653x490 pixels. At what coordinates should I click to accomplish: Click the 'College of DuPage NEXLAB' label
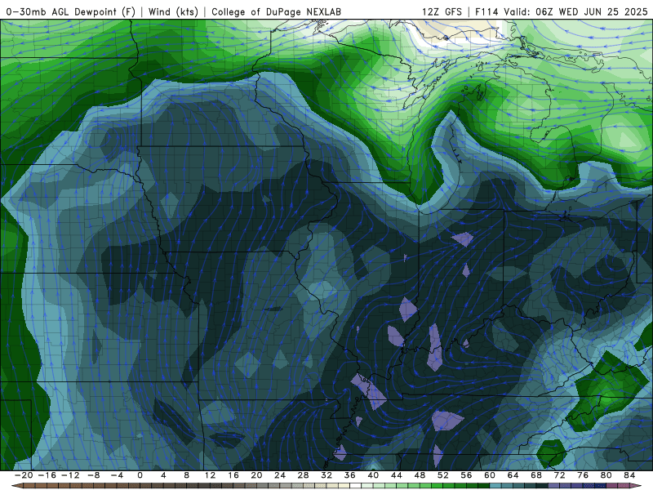click(x=276, y=11)
